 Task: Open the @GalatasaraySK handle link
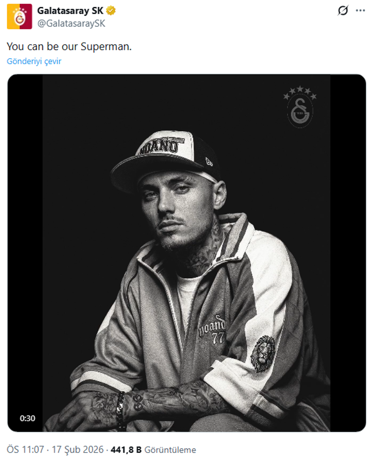pos(71,23)
